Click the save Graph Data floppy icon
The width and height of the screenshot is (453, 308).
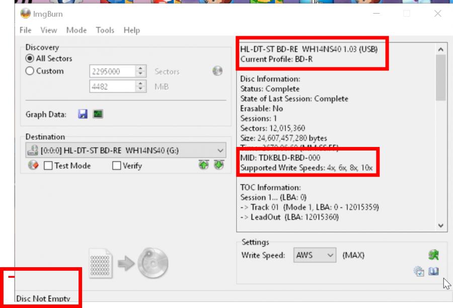(x=83, y=114)
